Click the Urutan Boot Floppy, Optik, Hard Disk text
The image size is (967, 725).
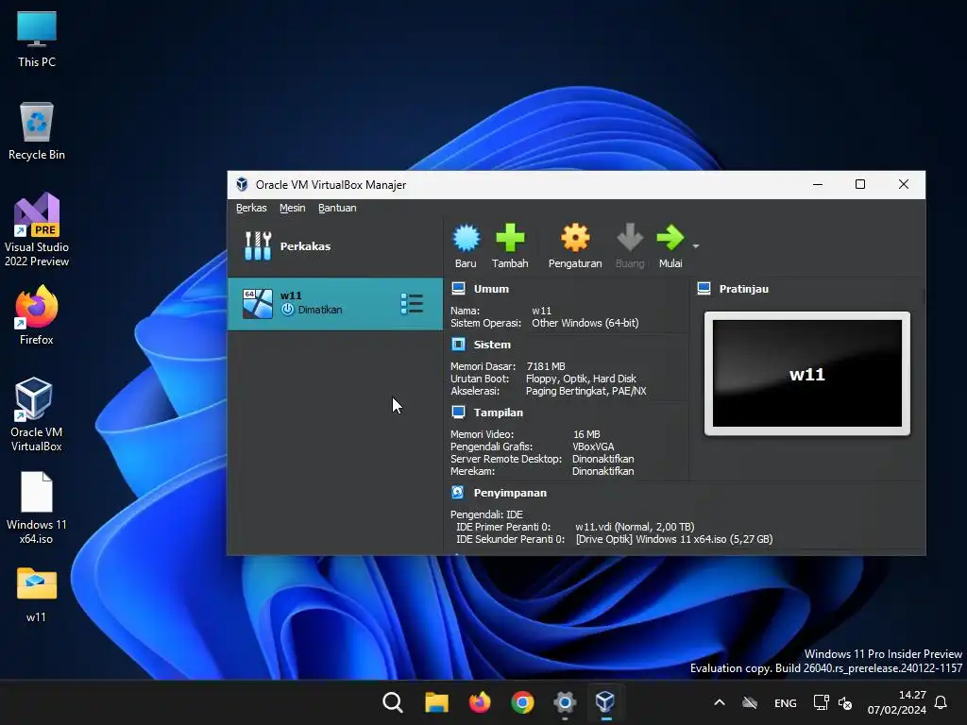click(x=581, y=379)
